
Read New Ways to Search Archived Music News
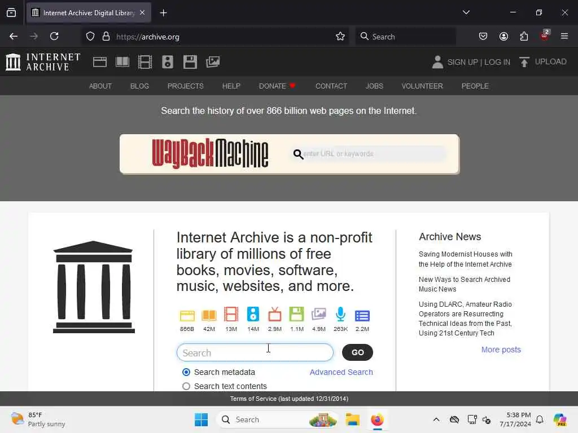tap(465, 284)
